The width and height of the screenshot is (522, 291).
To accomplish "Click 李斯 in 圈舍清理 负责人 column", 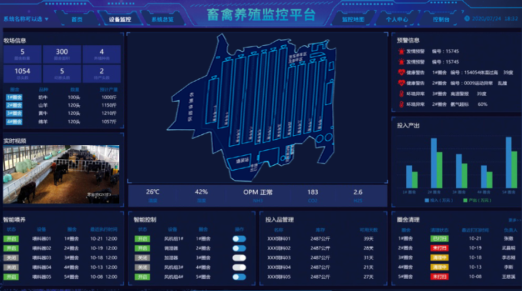I will click(x=508, y=267).
